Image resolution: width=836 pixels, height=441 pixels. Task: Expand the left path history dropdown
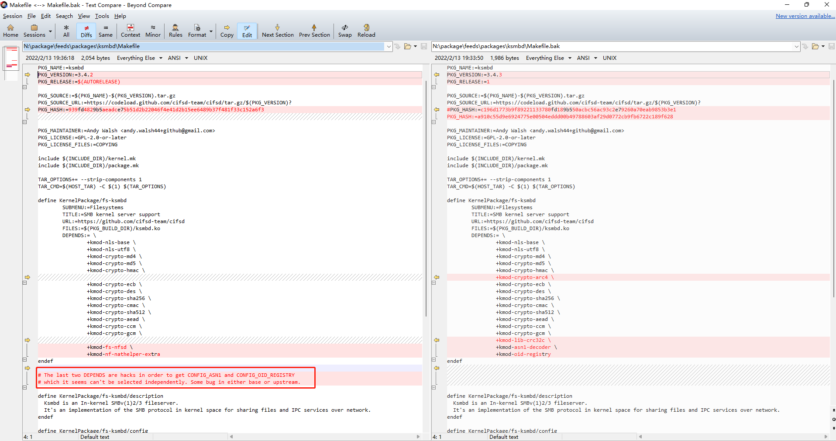(389, 46)
